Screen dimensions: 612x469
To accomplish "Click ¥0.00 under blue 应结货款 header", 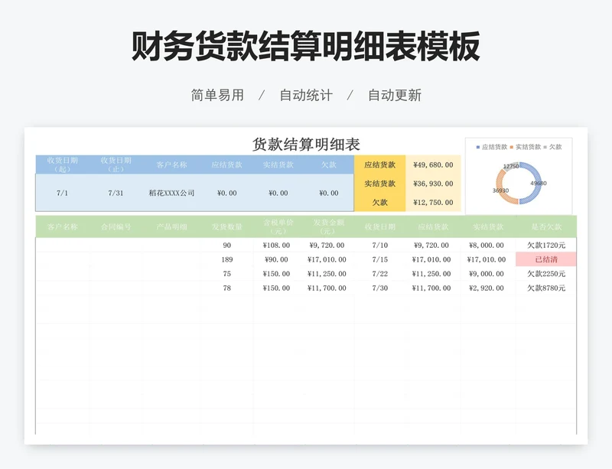I will click(226, 193).
